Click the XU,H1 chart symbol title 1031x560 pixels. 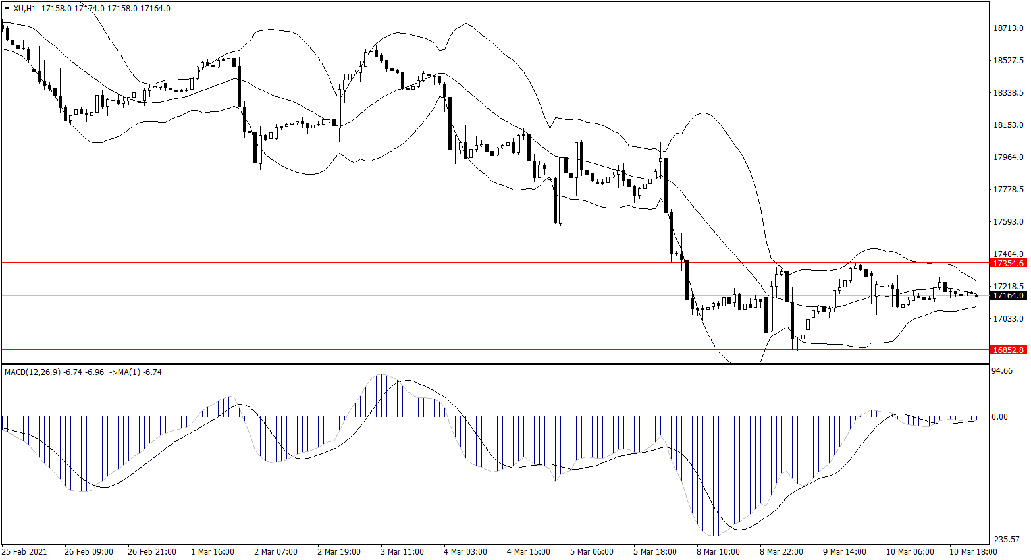(x=25, y=9)
